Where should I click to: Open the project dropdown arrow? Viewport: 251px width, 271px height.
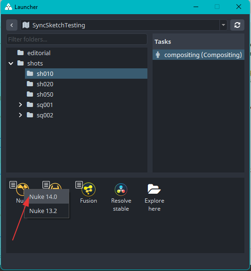click(x=223, y=25)
